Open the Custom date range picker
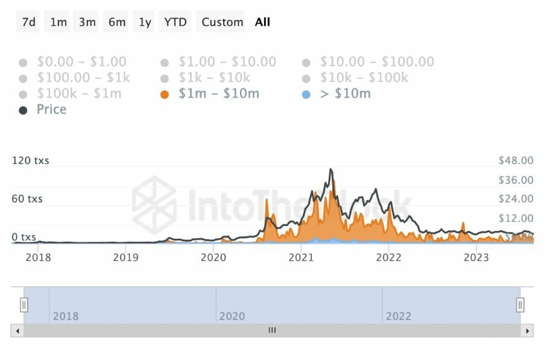Viewport: 544px width, 355px height. coord(222,22)
